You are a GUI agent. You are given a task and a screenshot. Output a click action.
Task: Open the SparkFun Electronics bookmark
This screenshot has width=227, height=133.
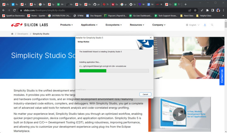(14, 16)
